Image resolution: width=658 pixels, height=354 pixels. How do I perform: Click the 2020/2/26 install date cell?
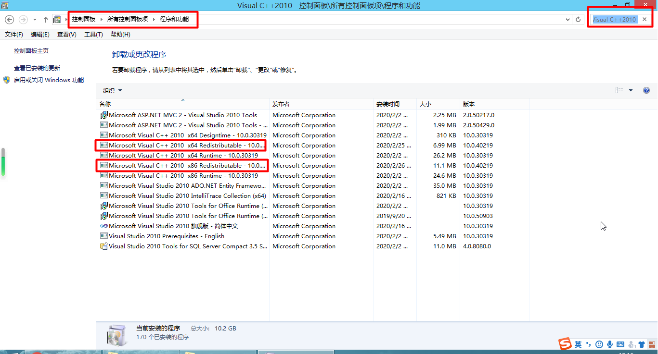coord(394,166)
